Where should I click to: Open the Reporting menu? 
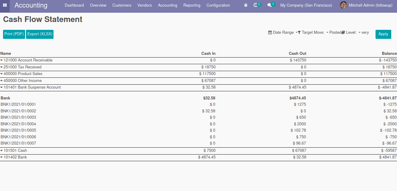[192, 5]
